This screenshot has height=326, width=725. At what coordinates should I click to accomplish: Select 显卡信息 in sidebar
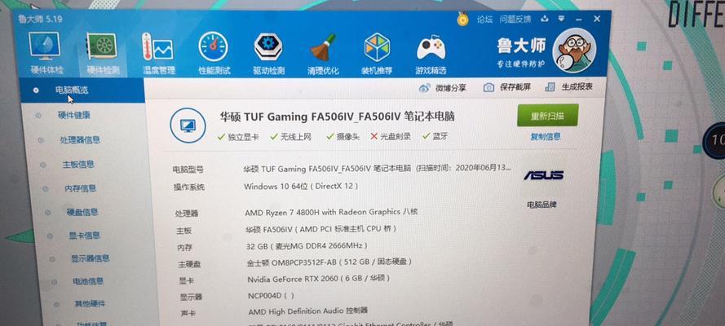tap(84, 236)
